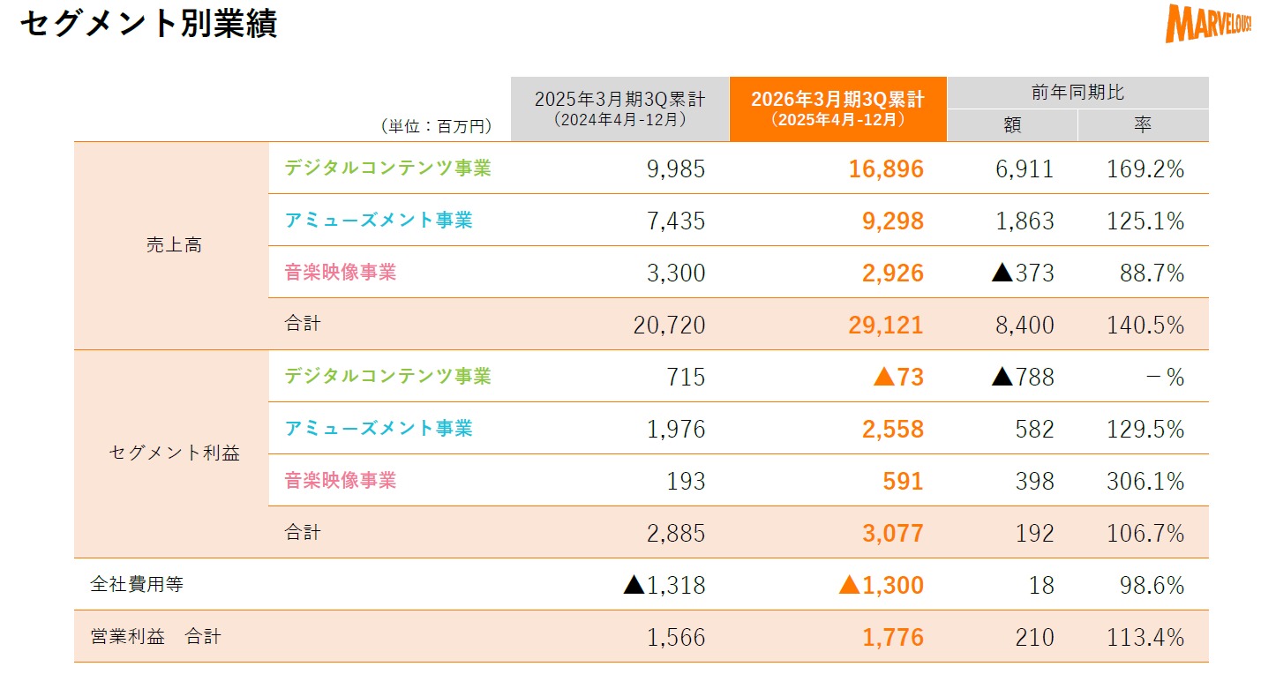
Task: Click the 営業利益 合計 row label
Action: (155, 636)
